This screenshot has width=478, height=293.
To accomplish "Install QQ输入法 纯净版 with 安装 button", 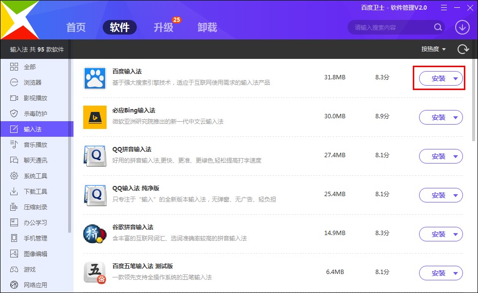I will [439, 195].
